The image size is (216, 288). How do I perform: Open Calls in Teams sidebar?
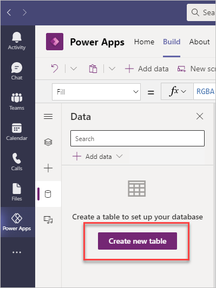pos(17,162)
